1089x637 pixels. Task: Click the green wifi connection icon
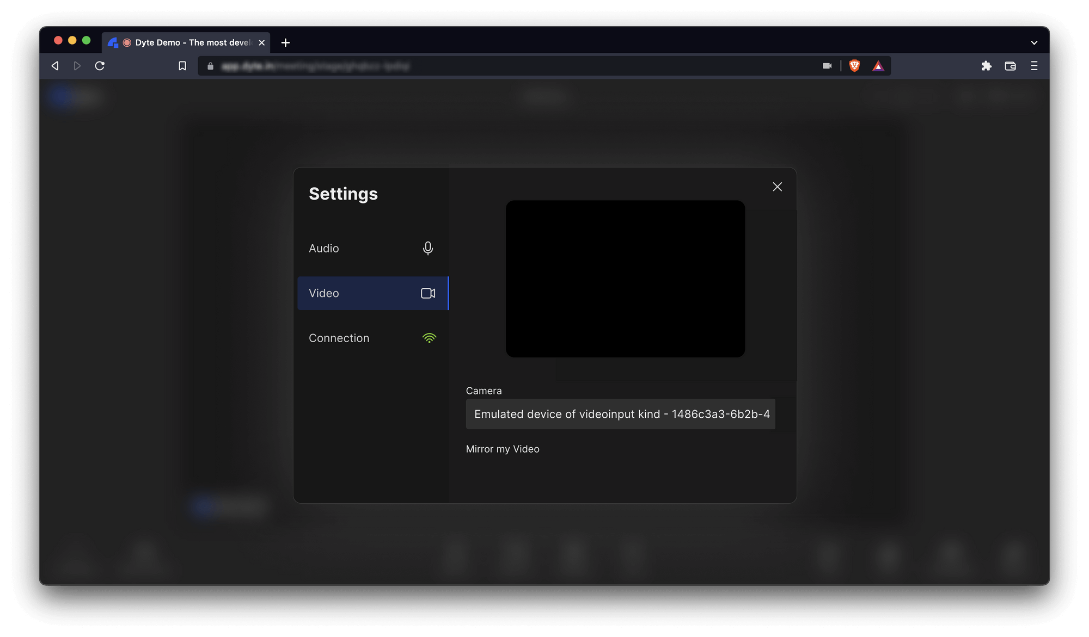pos(429,338)
